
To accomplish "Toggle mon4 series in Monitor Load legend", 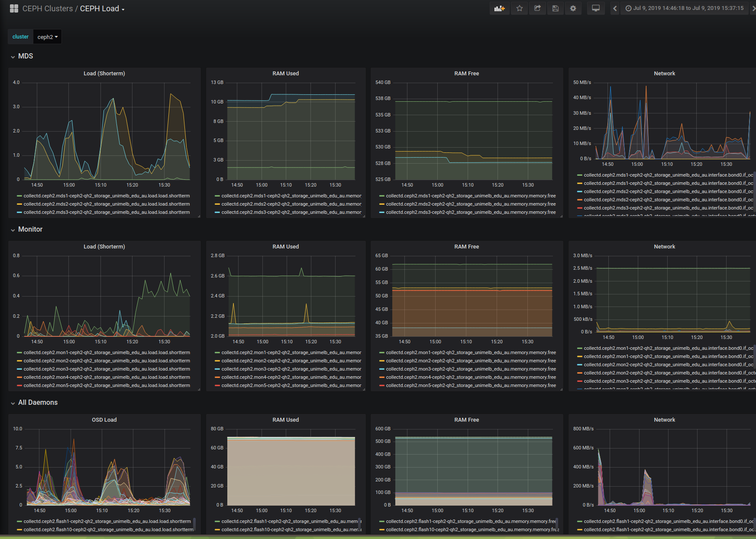I will coord(107,378).
